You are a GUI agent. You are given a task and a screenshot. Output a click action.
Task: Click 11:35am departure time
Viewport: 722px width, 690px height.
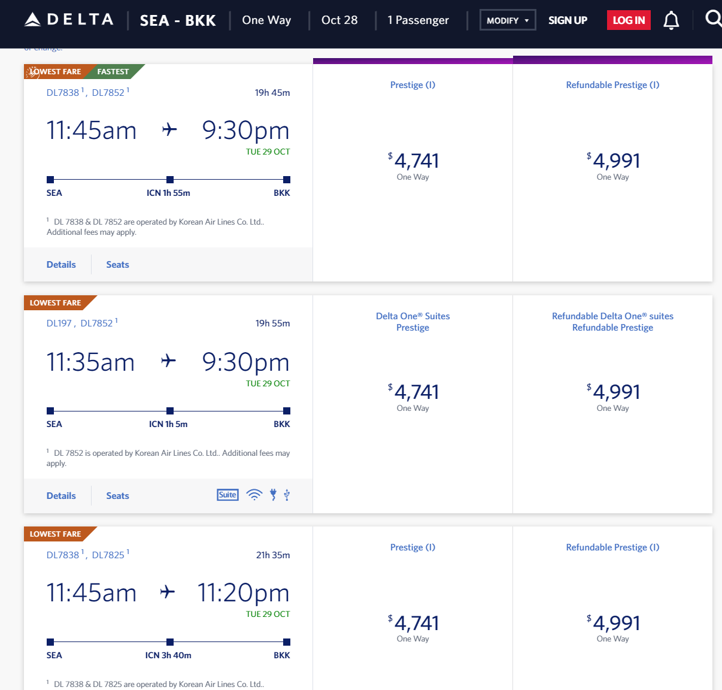[x=91, y=362]
